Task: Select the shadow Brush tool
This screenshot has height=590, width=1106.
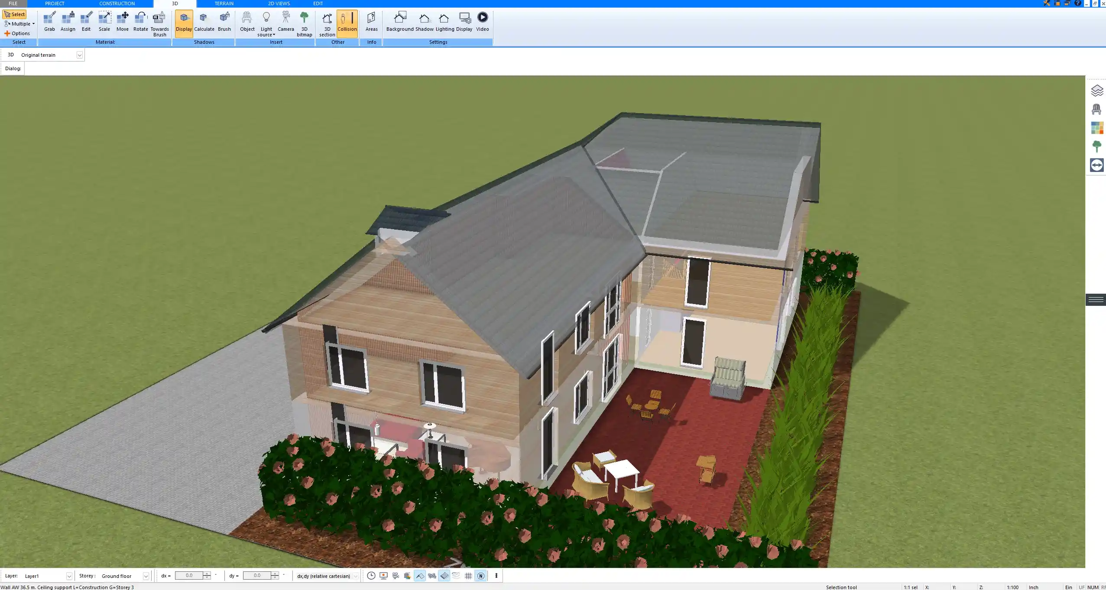Action: (x=224, y=22)
